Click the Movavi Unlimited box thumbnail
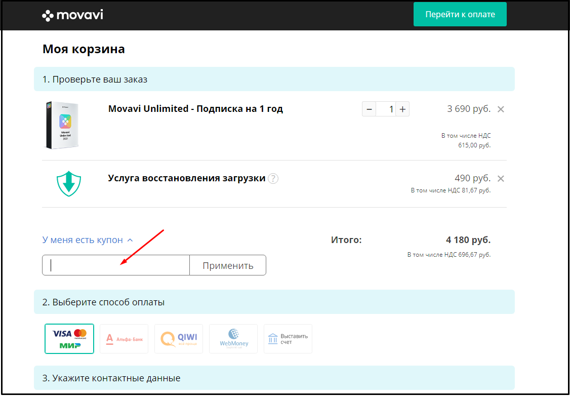This screenshot has height=396, width=570. [x=62, y=125]
